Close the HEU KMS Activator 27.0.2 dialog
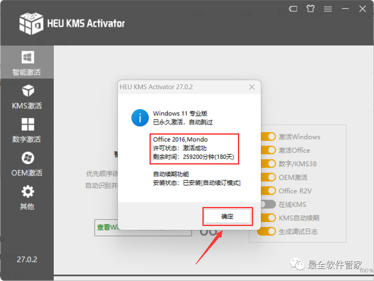The height and width of the screenshot is (281, 374). (x=252, y=87)
